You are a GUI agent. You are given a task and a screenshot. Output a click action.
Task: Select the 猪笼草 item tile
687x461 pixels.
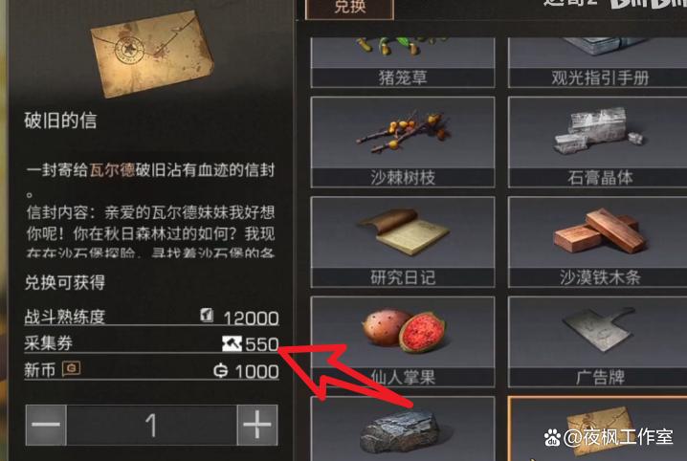coord(403,62)
